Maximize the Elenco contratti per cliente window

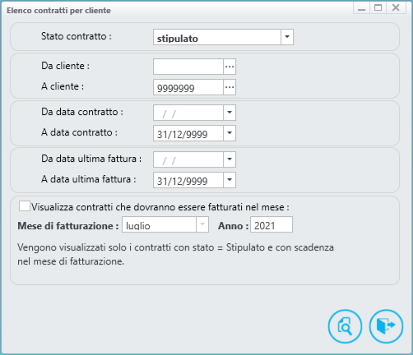click(x=378, y=7)
